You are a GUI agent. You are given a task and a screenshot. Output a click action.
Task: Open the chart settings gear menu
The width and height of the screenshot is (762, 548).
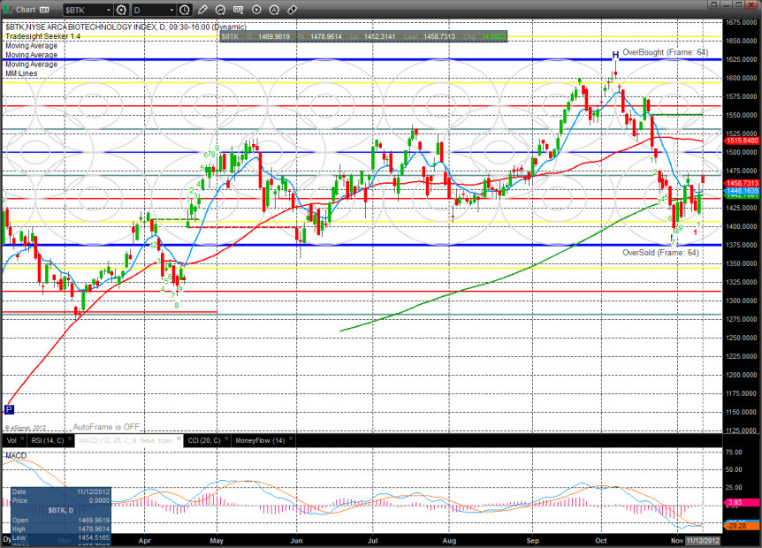pyautogui.click(x=121, y=10)
